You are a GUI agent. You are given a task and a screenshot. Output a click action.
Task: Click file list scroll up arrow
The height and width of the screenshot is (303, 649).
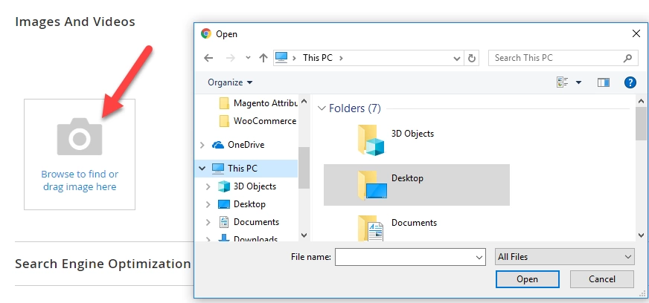click(641, 100)
